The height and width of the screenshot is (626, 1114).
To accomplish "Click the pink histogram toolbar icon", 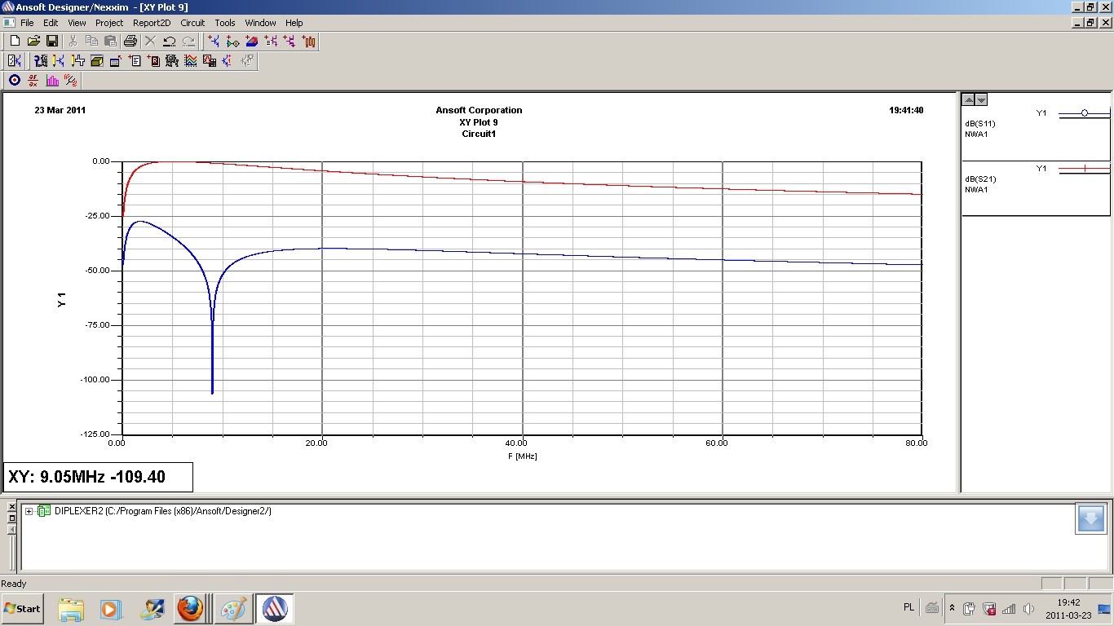I will [52, 80].
